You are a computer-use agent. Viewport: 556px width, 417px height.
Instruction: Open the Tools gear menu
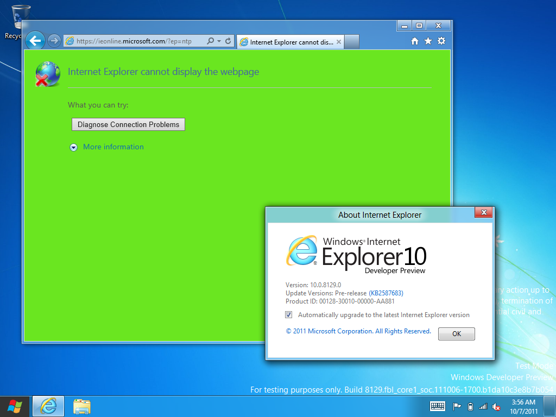click(x=441, y=41)
